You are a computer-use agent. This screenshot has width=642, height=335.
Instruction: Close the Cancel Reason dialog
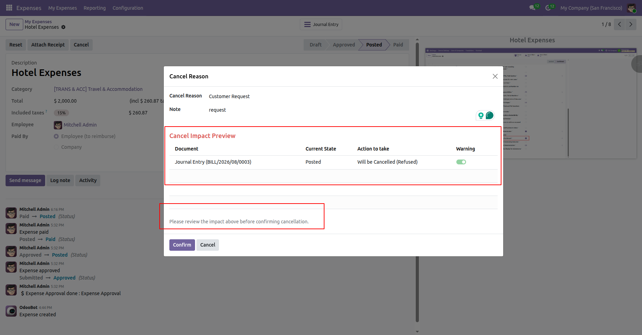[x=495, y=76]
